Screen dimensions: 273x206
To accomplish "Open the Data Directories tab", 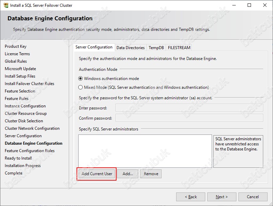I will tap(131, 48).
